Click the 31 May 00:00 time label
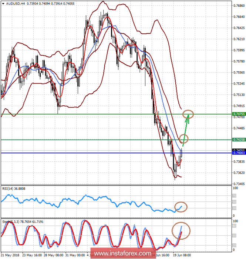 (x=75, y=256)
